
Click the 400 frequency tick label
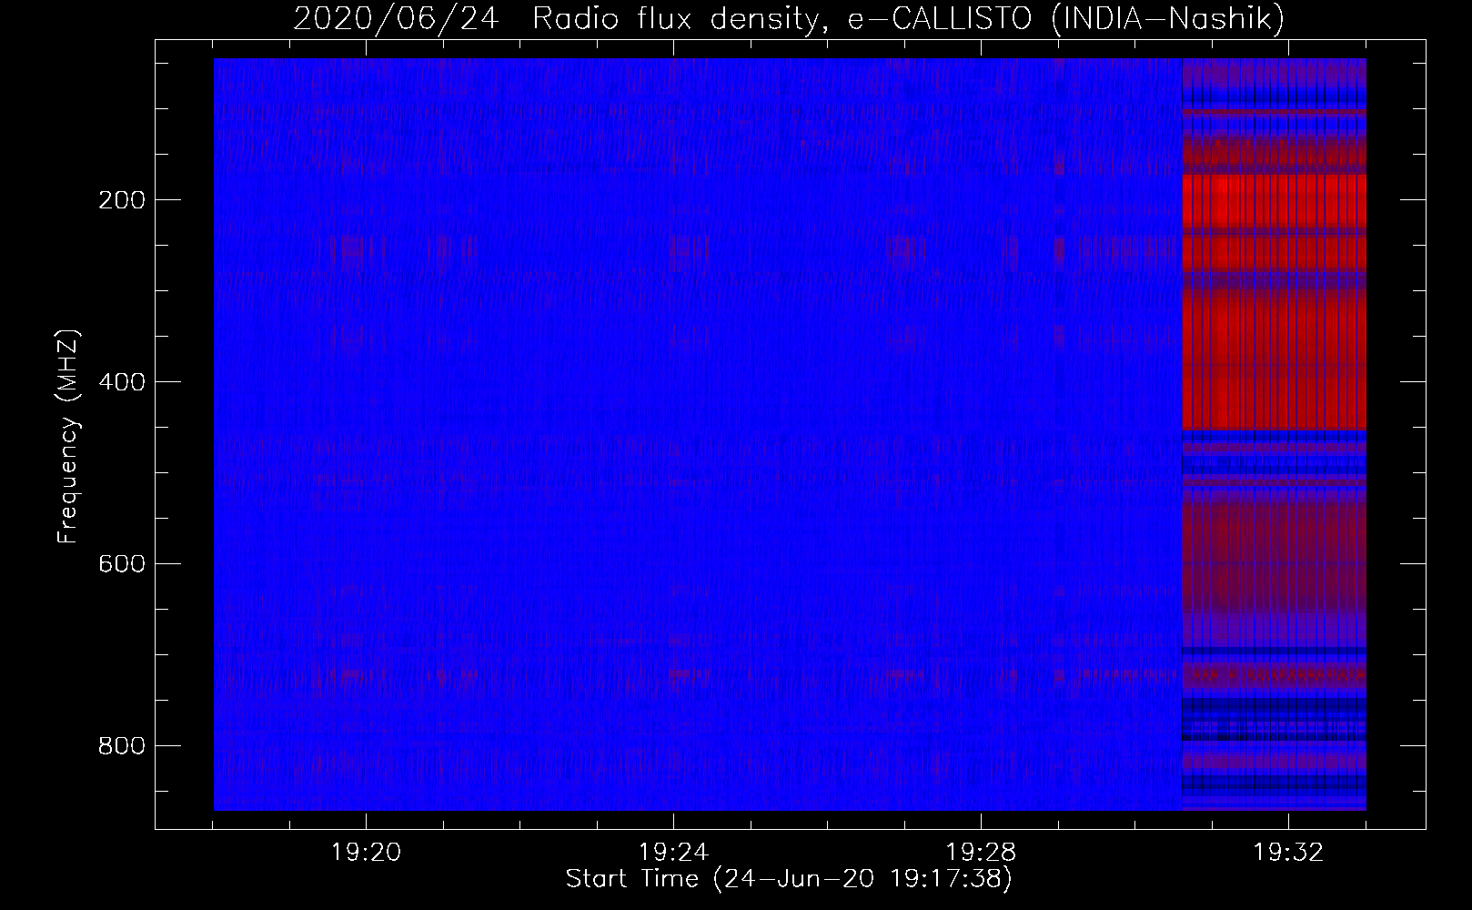pyautogui.click(x=120, y=382)
